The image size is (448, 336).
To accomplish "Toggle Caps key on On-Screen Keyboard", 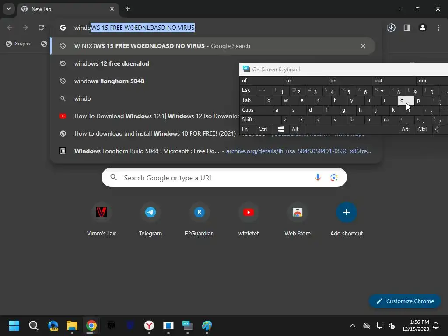I will point(255,110).
